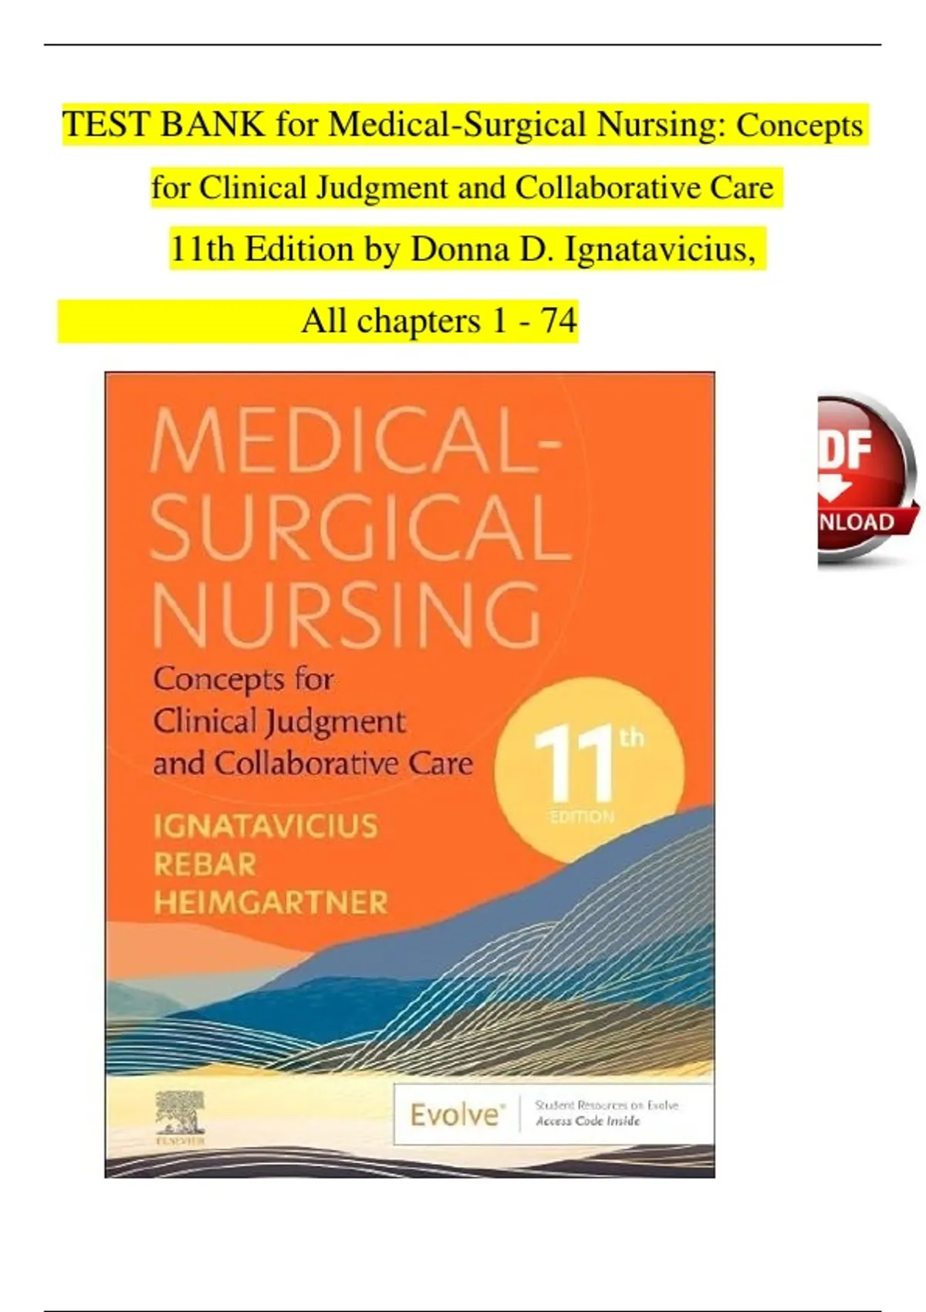Click 'Student Resources on Evolve' text
The width and height of the screenshot is (926, 1312).
pos(607,1105)
